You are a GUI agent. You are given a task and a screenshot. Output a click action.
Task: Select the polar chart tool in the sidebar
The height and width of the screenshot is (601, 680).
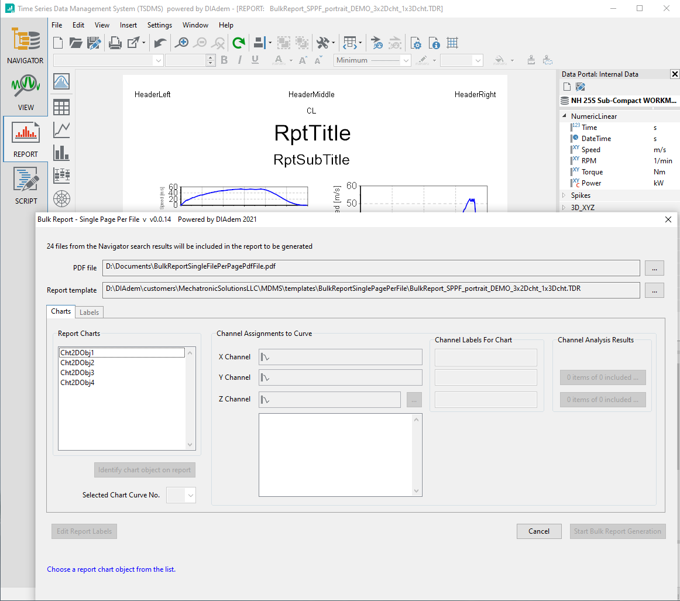[x=61, y=199]
